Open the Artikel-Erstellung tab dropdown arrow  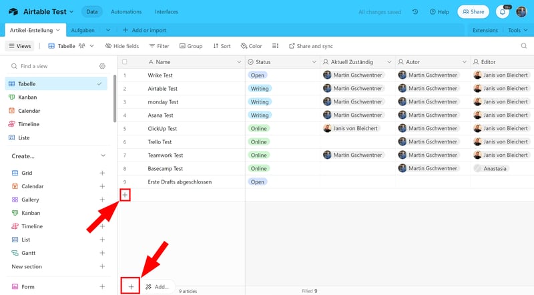click(58, 30)
